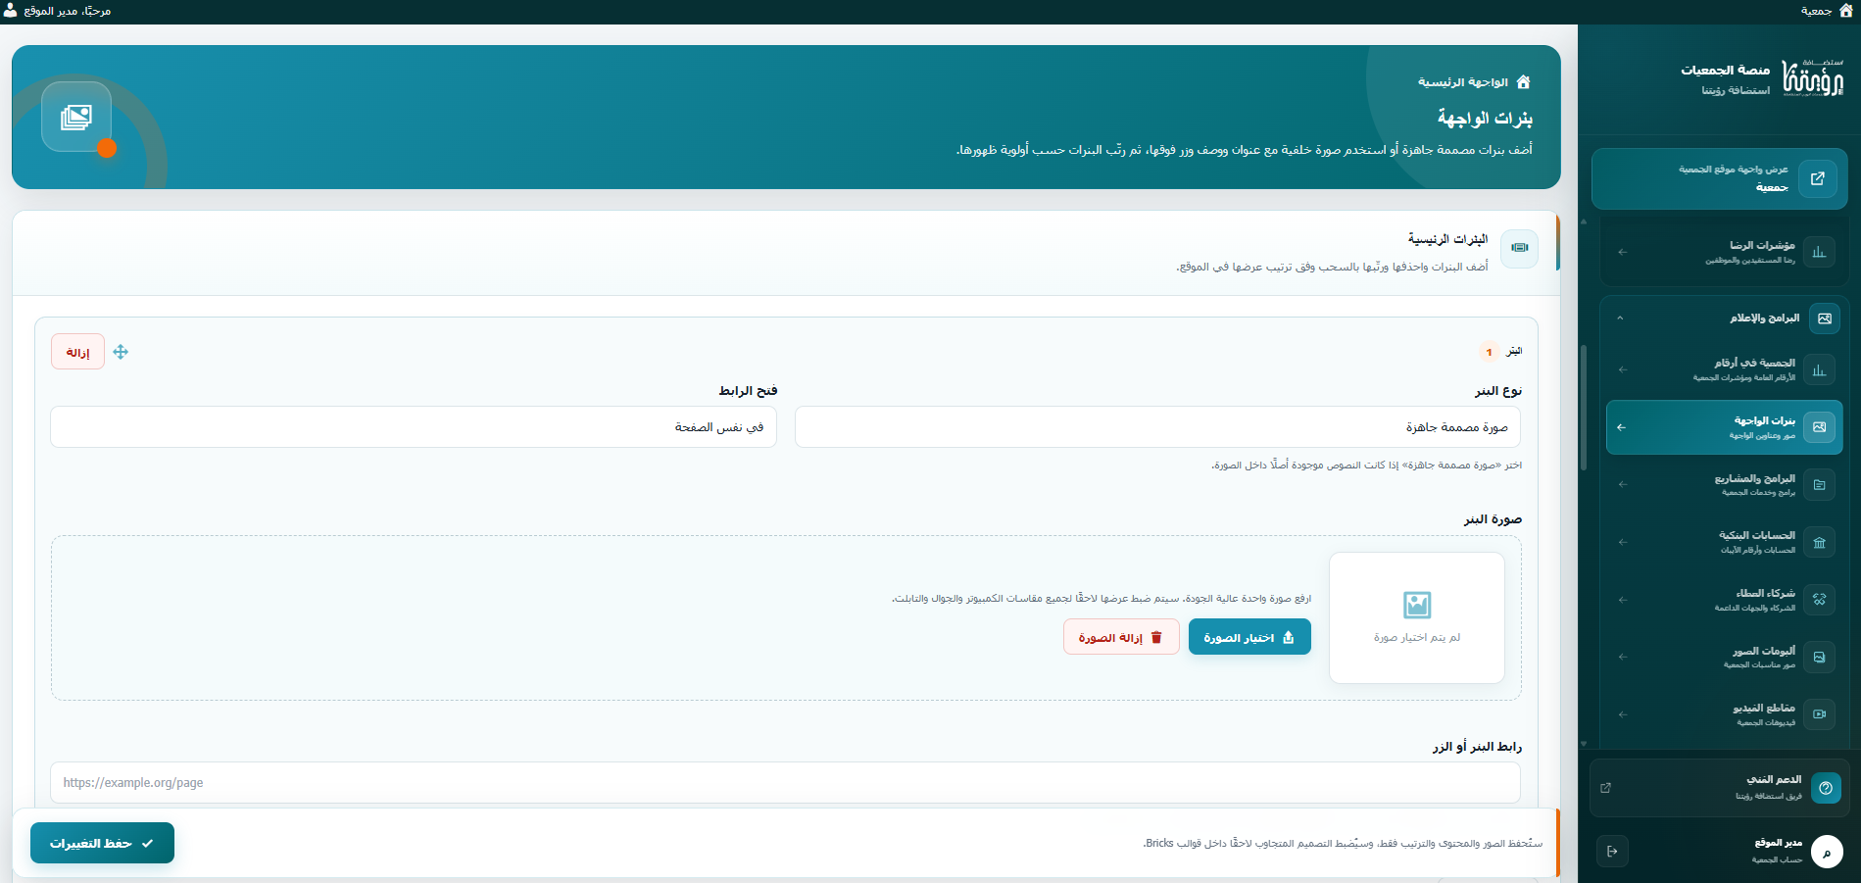Click the إزالة الصورة button

[x=1121, y=637]
